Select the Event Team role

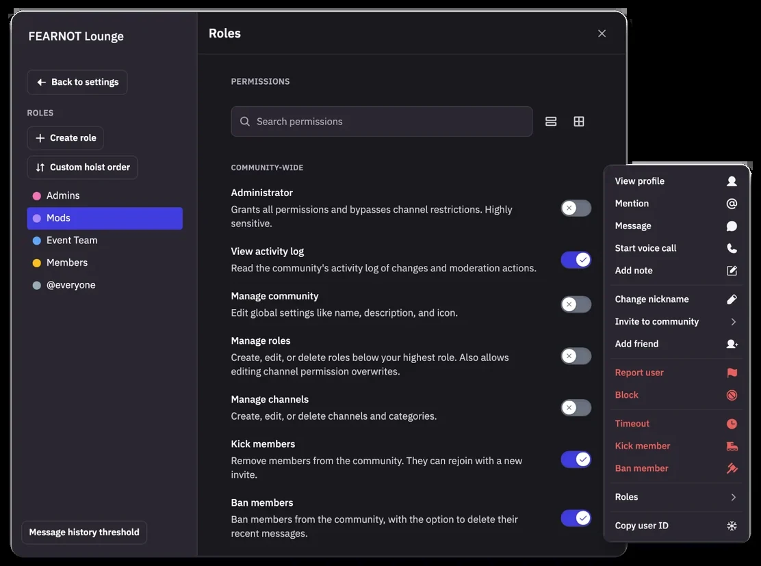(105, 241)
